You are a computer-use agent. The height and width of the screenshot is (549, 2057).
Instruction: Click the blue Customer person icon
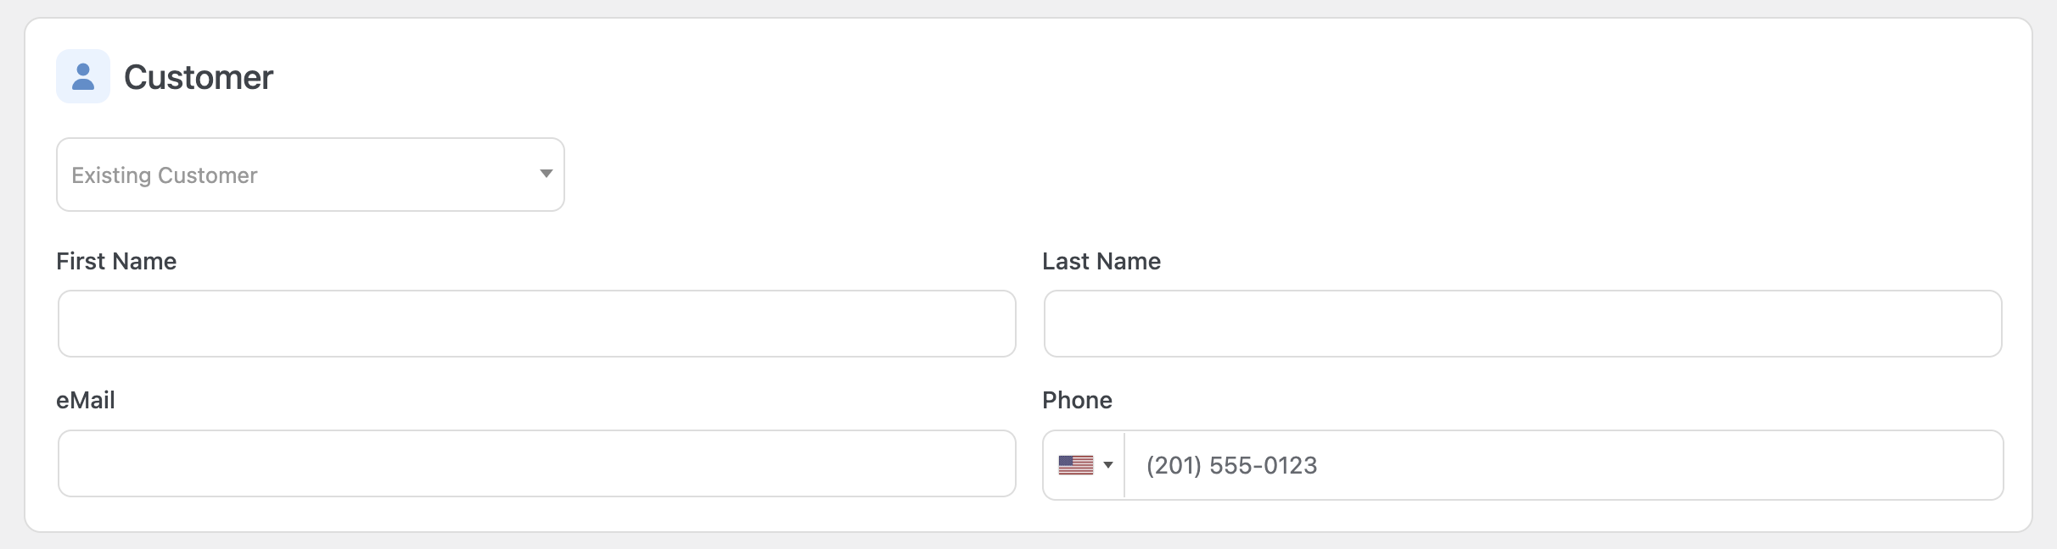tap(83, 76)
